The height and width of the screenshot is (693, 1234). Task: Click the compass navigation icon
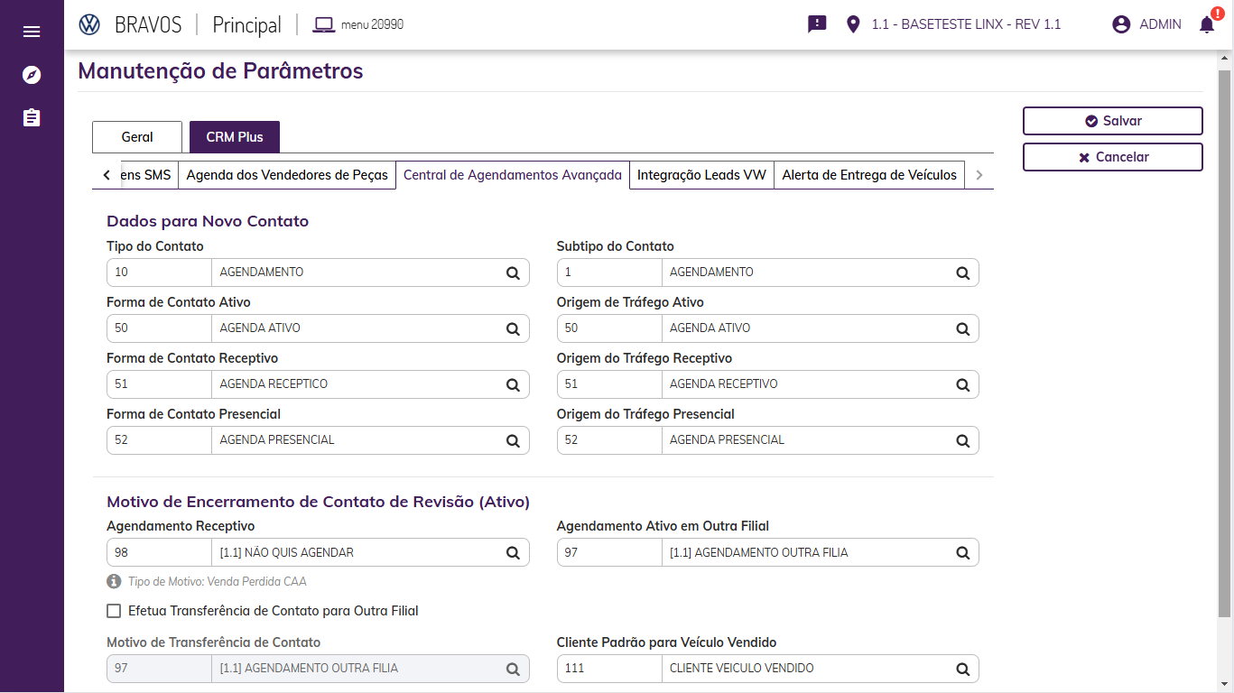click(32, 75)
